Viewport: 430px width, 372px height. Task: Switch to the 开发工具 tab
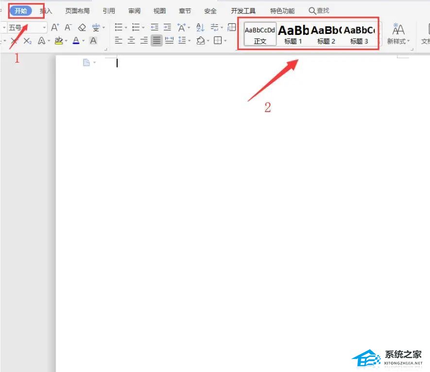point(243,11)
